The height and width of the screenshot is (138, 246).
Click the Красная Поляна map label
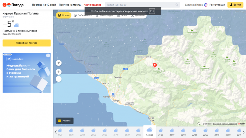point(144,57)
